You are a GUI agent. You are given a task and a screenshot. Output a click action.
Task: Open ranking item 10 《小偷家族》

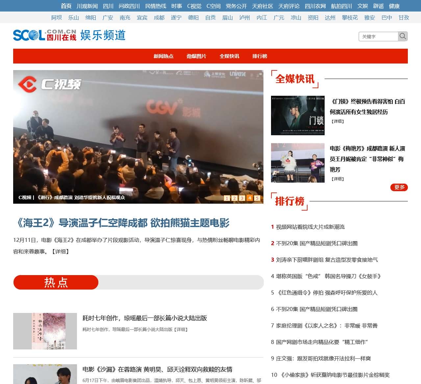(x=335, y=375)
